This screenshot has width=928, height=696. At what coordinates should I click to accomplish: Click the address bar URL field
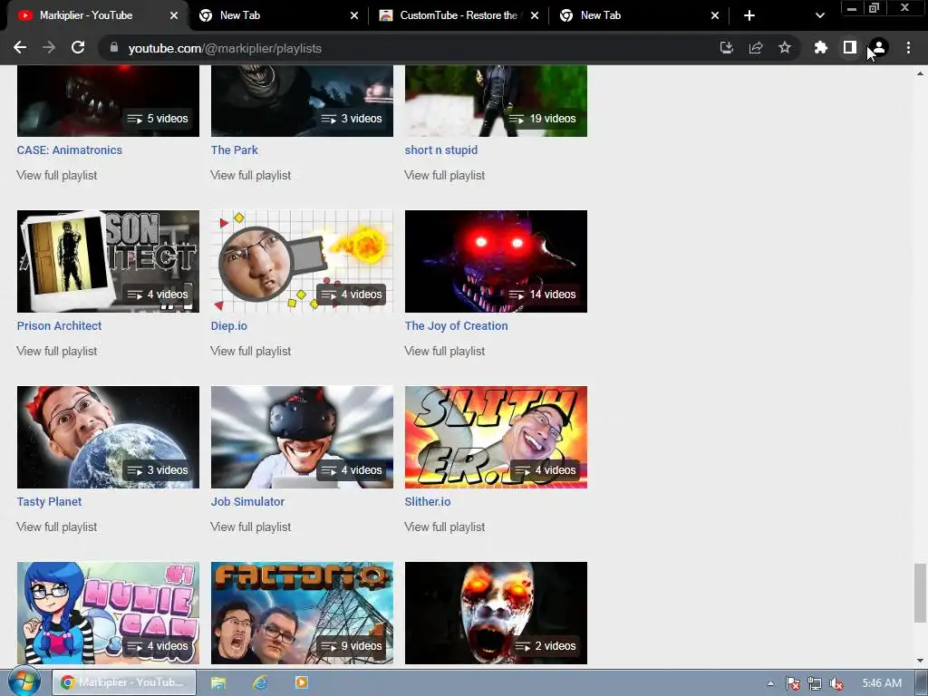pos(409,48)
